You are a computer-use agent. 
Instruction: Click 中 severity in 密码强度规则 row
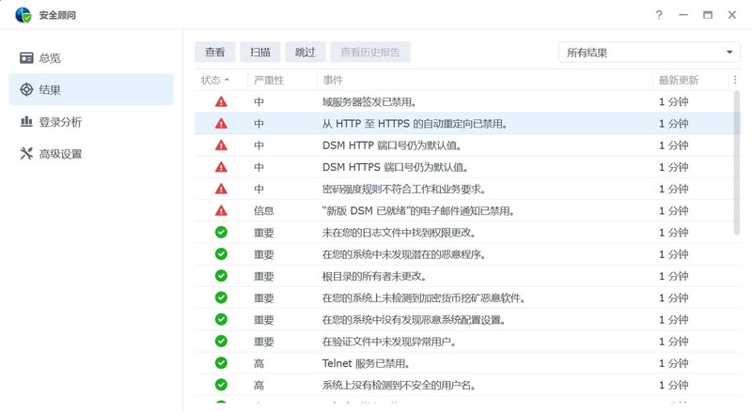(x=259, y=189)
